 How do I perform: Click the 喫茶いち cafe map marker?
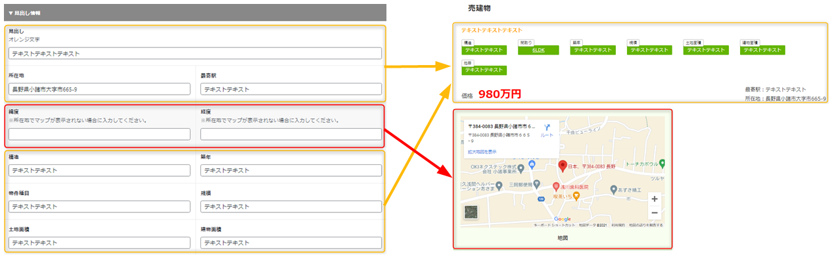pos(576,196)
